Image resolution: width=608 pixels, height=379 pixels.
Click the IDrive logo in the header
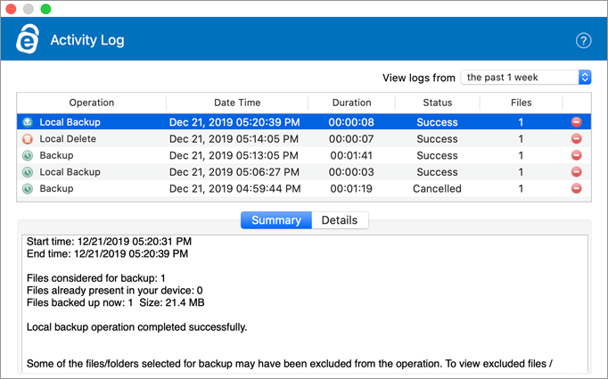28,38
